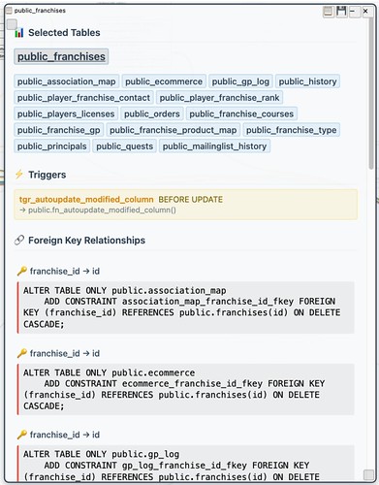Image resolution: width=379 pixels, height=485 pixels.
Task: Open the public_history table tag
Action: pos(307,81)
